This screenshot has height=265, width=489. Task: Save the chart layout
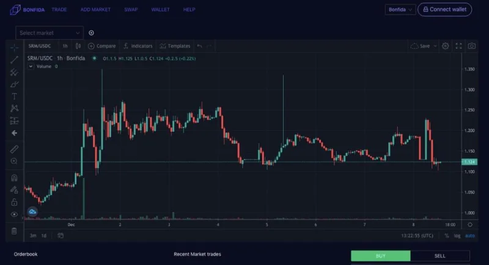point(421,46)
